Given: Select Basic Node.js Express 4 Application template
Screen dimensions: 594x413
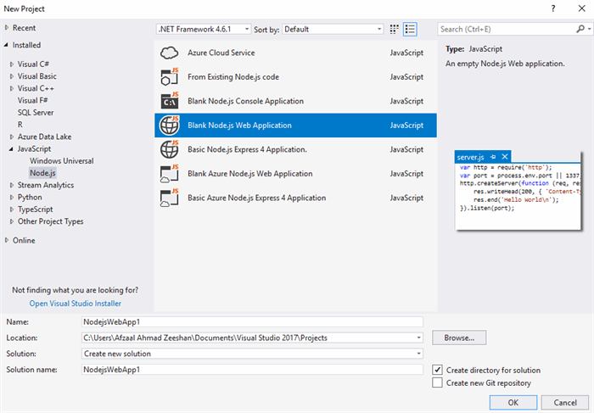Looking at the screenshot, I should (x=295, y=149).
